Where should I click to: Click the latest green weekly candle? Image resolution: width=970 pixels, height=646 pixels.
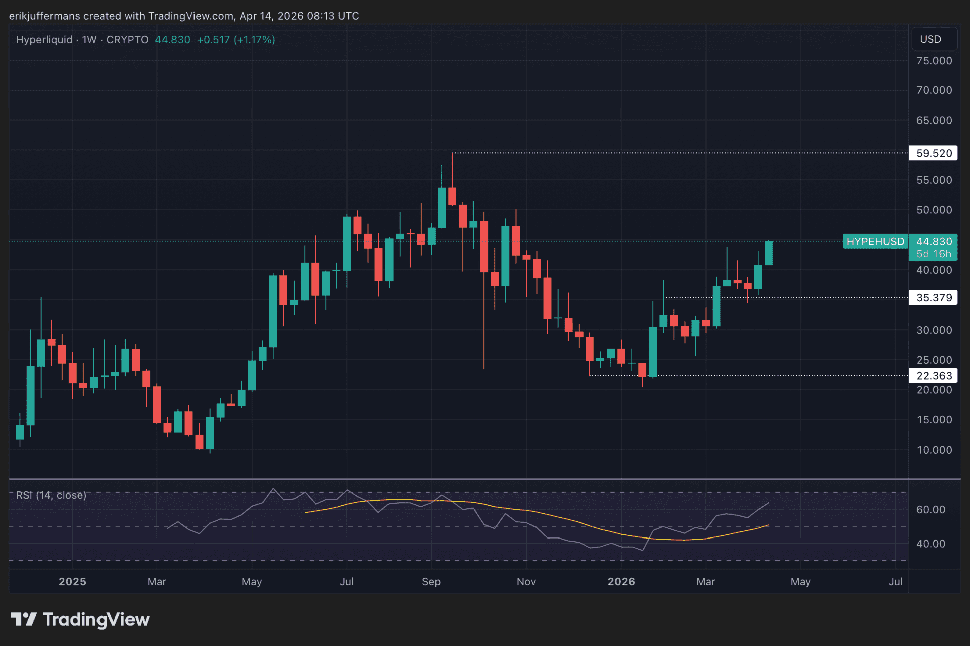[768, 253]
